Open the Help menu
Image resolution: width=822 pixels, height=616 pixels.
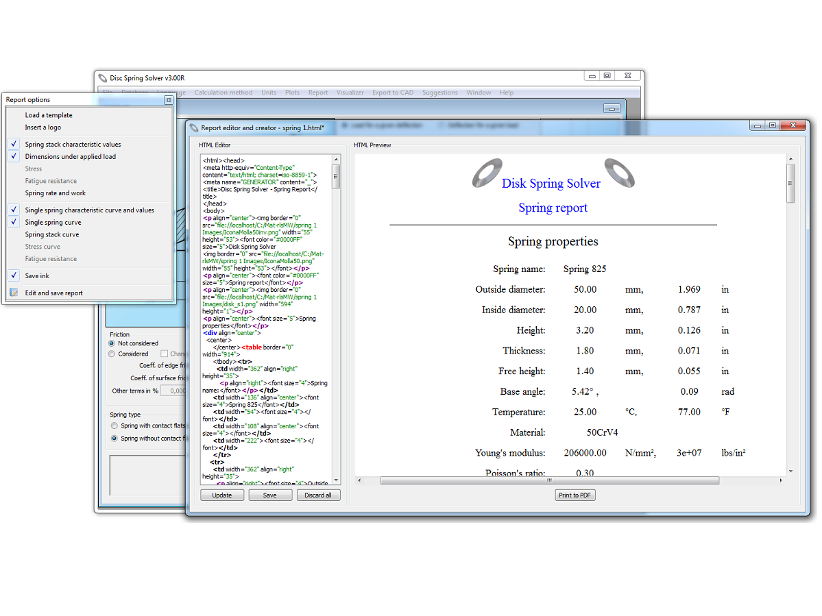(x=507, y=93)
